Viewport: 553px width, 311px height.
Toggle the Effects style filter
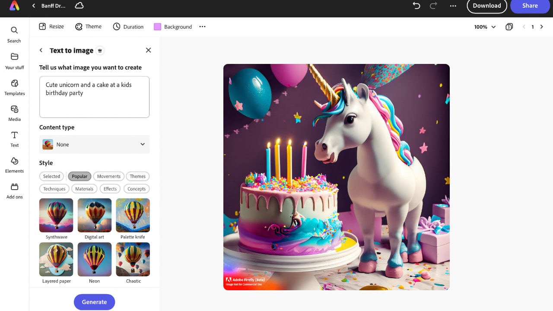[x=110, y=189]
